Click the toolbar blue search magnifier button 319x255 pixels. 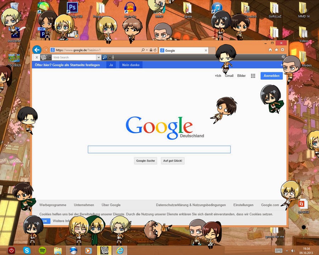(105, 57)
